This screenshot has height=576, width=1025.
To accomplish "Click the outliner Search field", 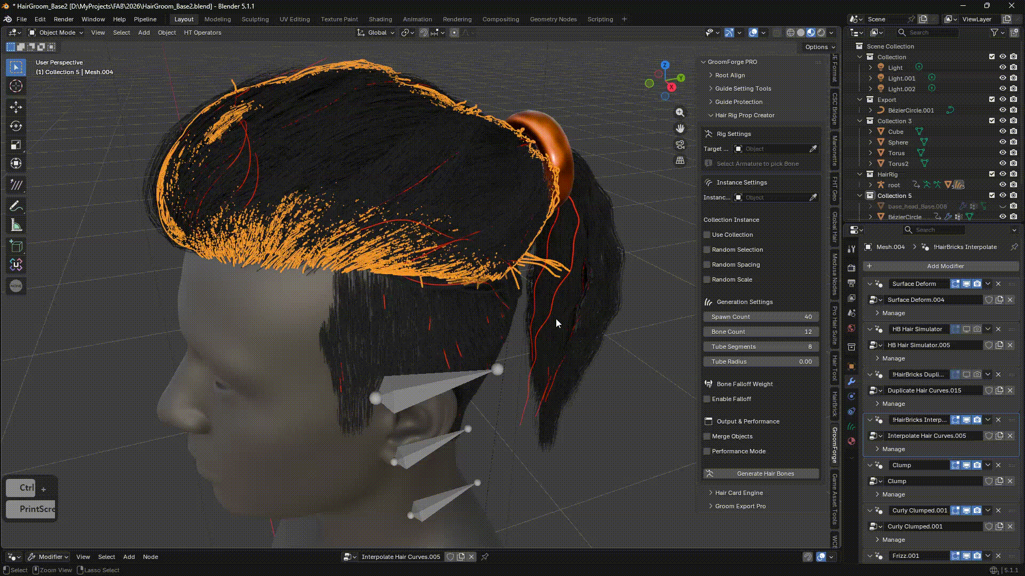I will point(927,33).
